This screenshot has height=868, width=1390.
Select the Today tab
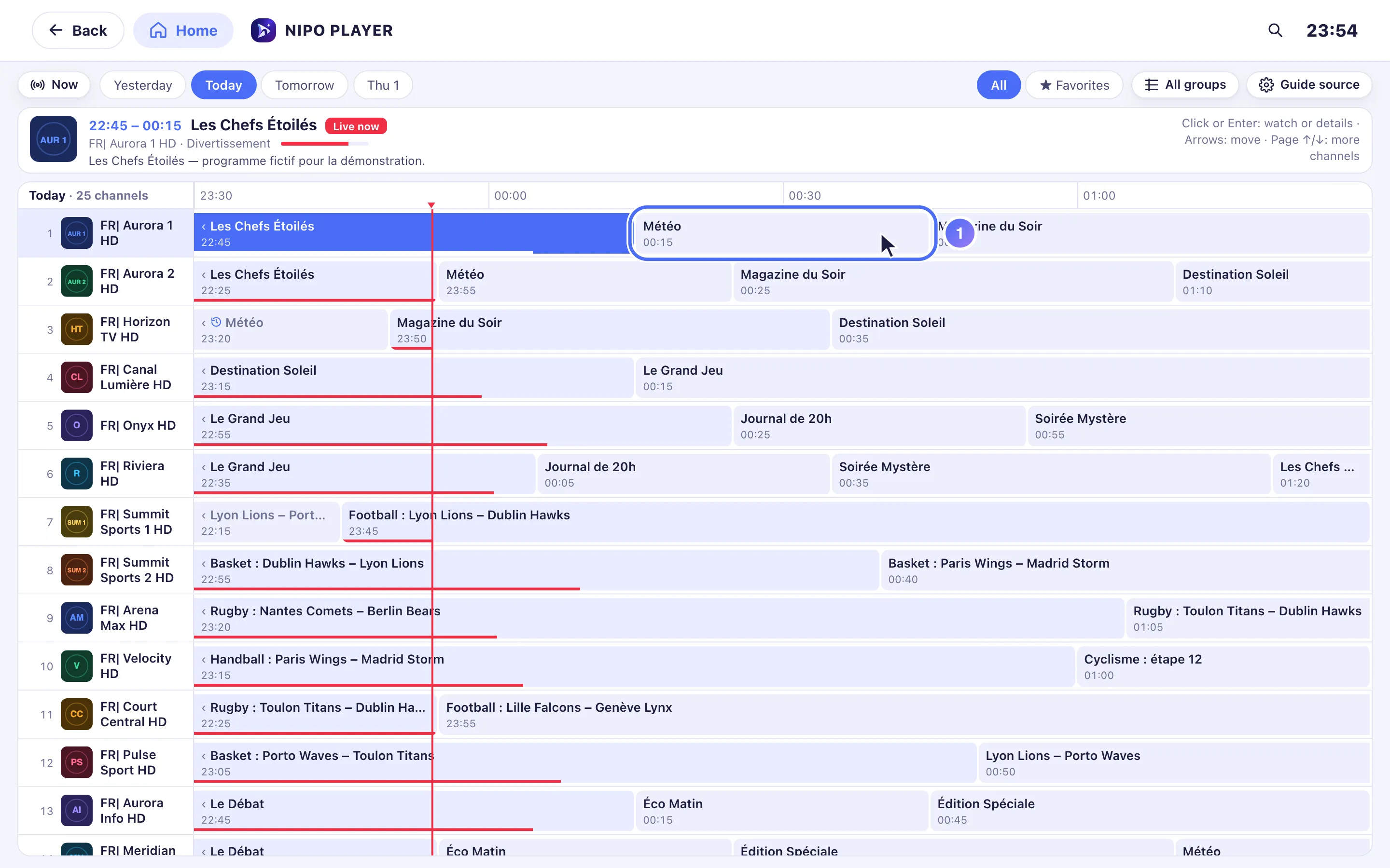(x=223, y=85)
